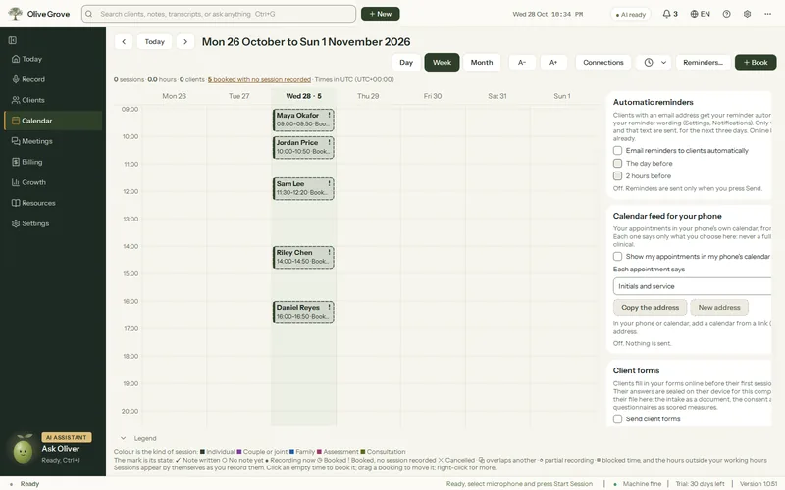
Task: Switch to Day view
Action: [x=406, y=63]
